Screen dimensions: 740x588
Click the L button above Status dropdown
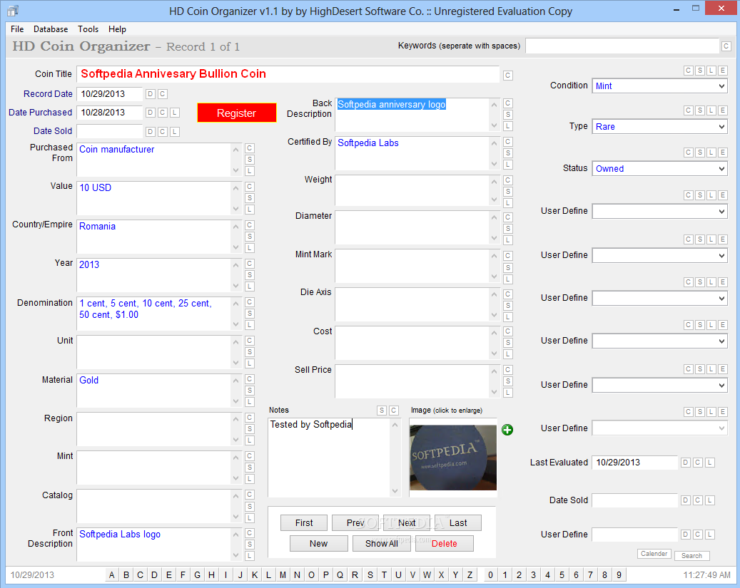tap(711, 153)
